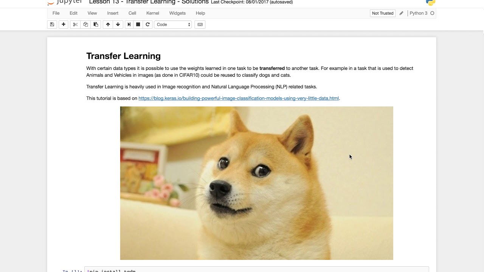Cut selected cells with scissors icon
Viewport: 484px width, 272px height.
[x=75, y=25]
